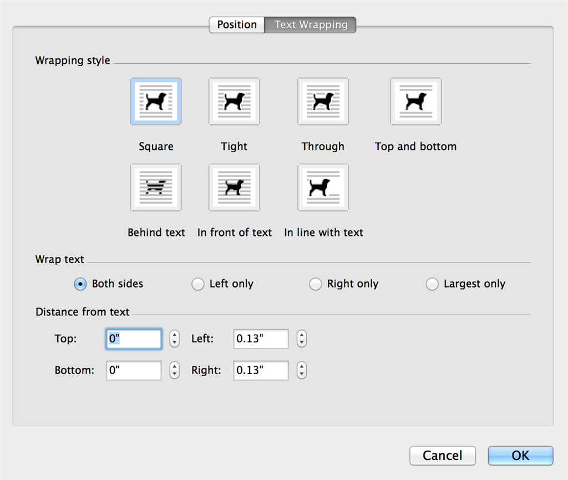Pick In line with text wrapping icon
This screenshot has height=480, width=568.
pyautogui.click(x=323, y=188)
